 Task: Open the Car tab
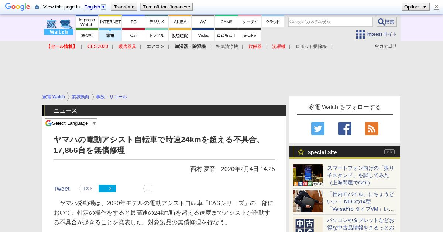(x=134, y=35)
